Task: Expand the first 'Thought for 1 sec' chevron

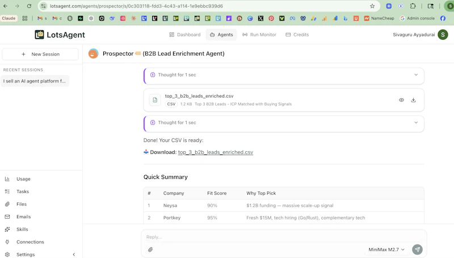Action: (416, 75)
